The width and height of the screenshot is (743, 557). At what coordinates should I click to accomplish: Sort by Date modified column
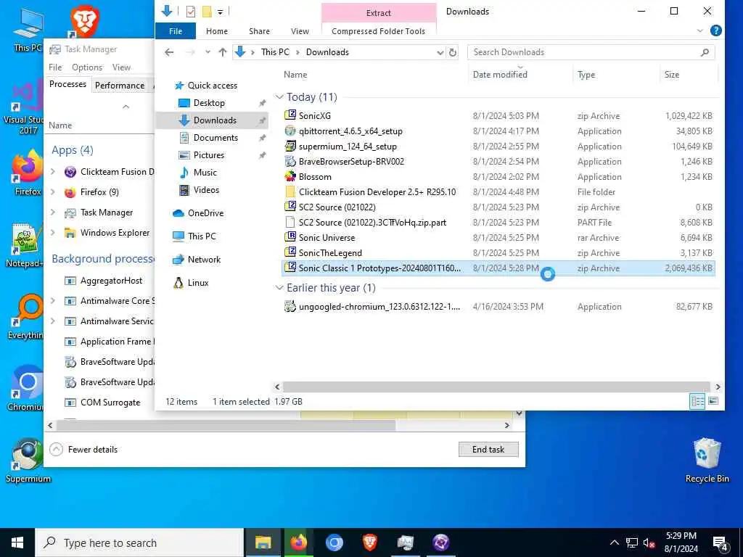[x=500, y=75]
